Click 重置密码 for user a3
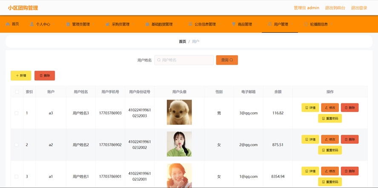Screen dimensions: 378x188 point(330,118)
